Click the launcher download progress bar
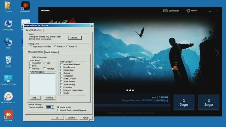This screenshot has width=226, height=127. 132,105
